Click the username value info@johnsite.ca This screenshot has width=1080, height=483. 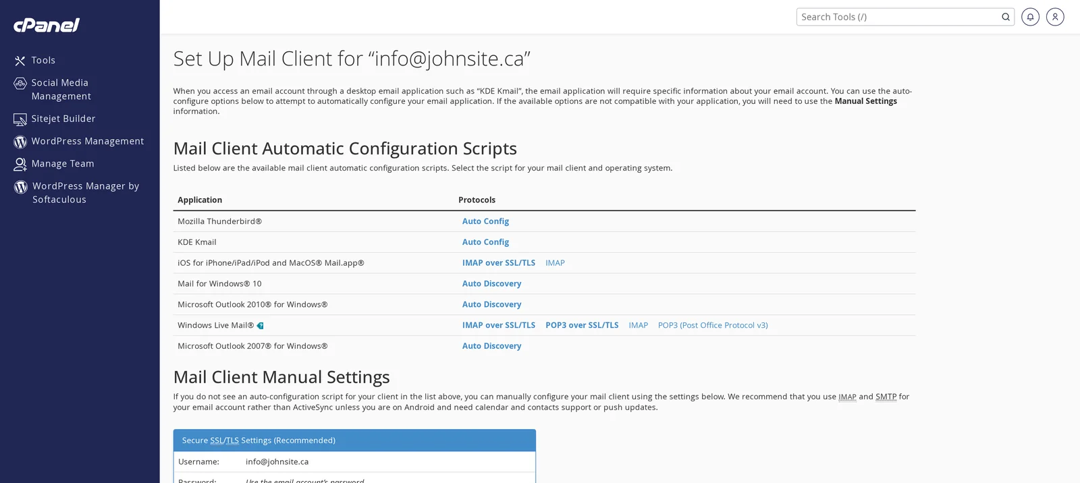277,462
